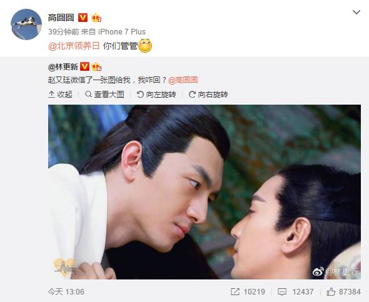
Task: Rotate the image left with 向左旋转
Action: click(x=156, y=95)
